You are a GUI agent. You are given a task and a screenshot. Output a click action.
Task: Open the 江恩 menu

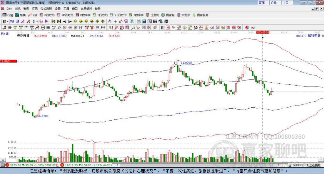(35, 9)
